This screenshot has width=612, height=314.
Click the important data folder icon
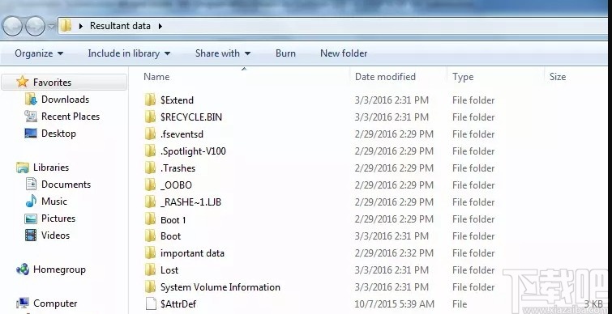coord(150,252)
